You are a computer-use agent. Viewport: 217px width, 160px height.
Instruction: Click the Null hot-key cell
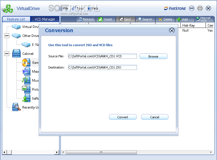(185, 30)
